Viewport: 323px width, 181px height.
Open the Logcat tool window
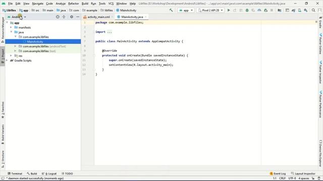[49, 173]
